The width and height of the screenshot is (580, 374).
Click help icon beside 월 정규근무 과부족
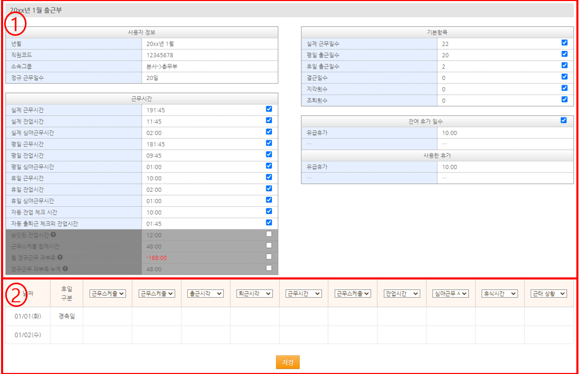tap(60, 258)
